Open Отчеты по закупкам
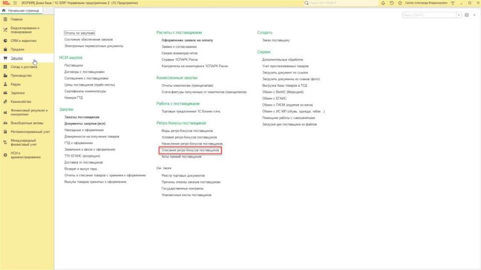The image size is (481, 270). pos(79,33)
